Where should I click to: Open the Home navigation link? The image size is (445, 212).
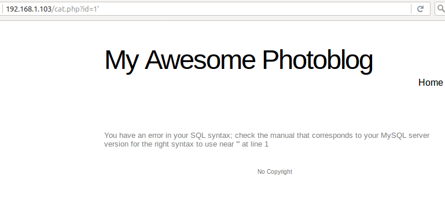tap(431, 82)
